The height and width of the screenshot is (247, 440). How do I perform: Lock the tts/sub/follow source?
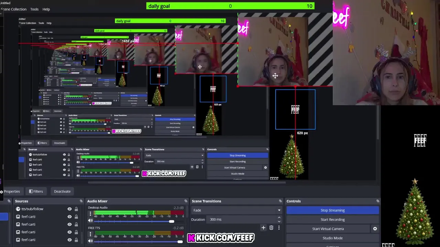(x=76, y=209)
